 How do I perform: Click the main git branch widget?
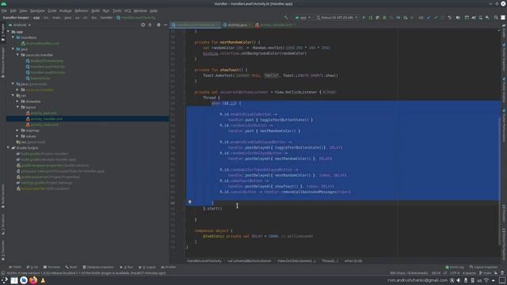[x=485, y=273]
